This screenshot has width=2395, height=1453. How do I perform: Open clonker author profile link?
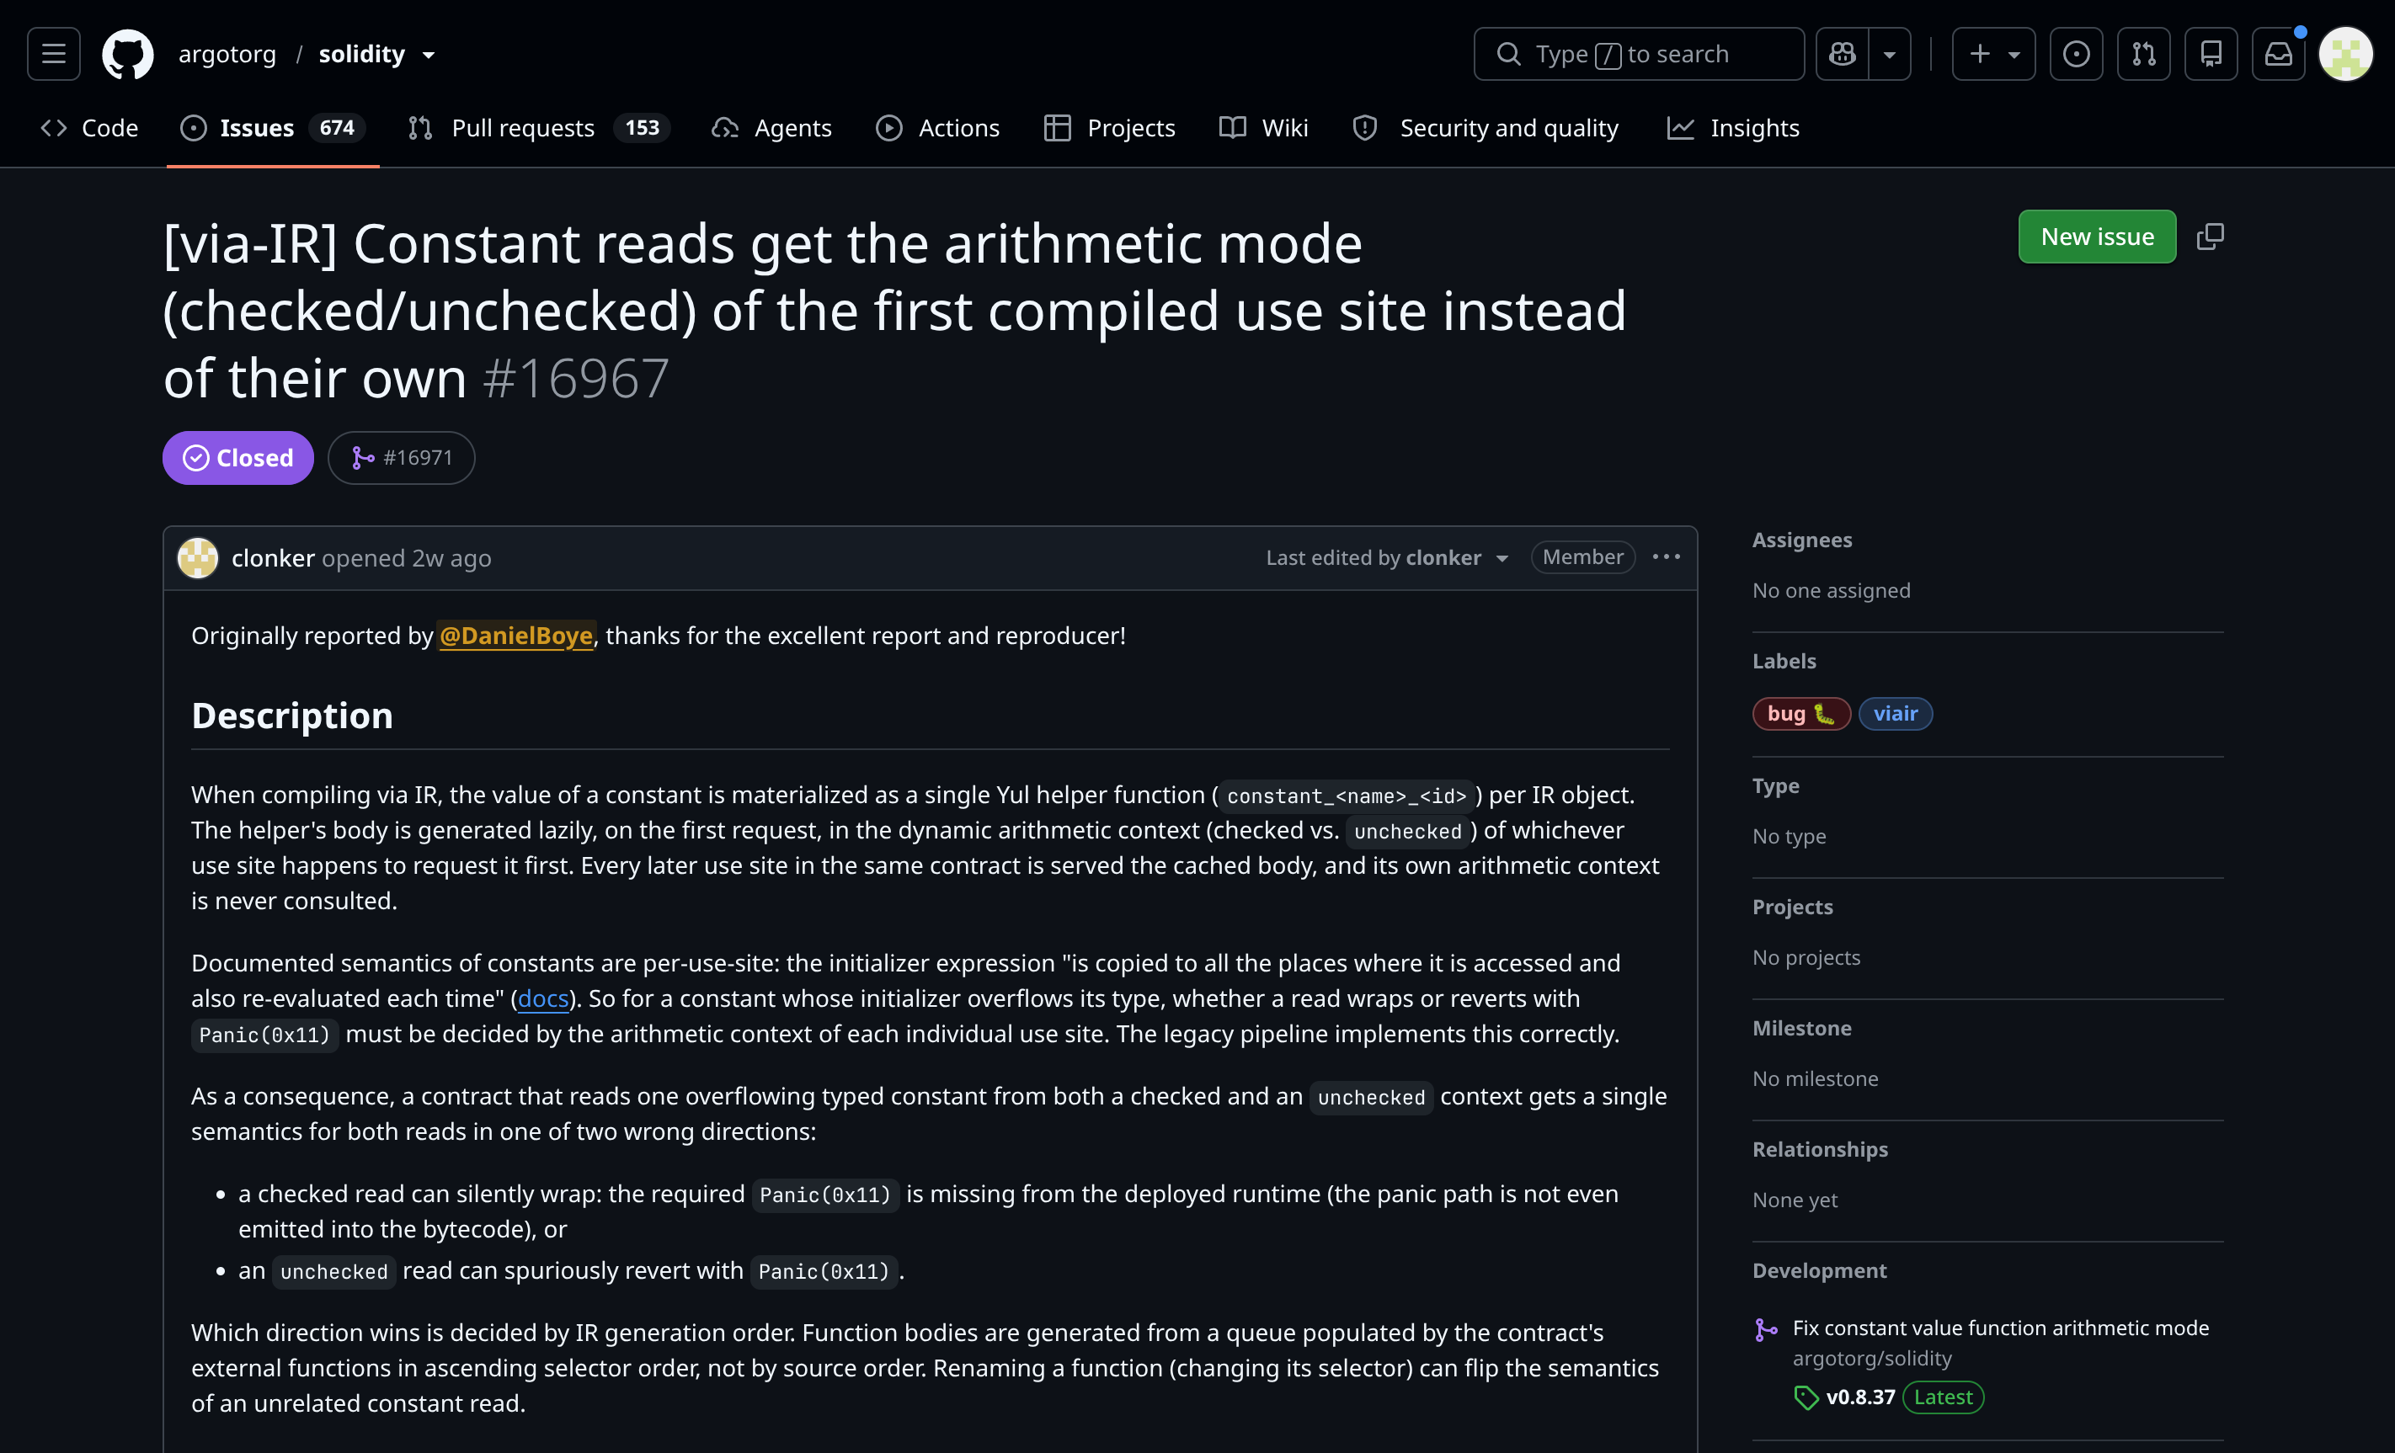273,558
